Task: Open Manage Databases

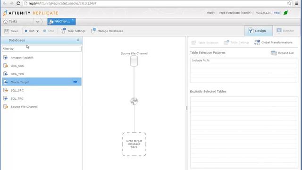Action: (107, 31)
